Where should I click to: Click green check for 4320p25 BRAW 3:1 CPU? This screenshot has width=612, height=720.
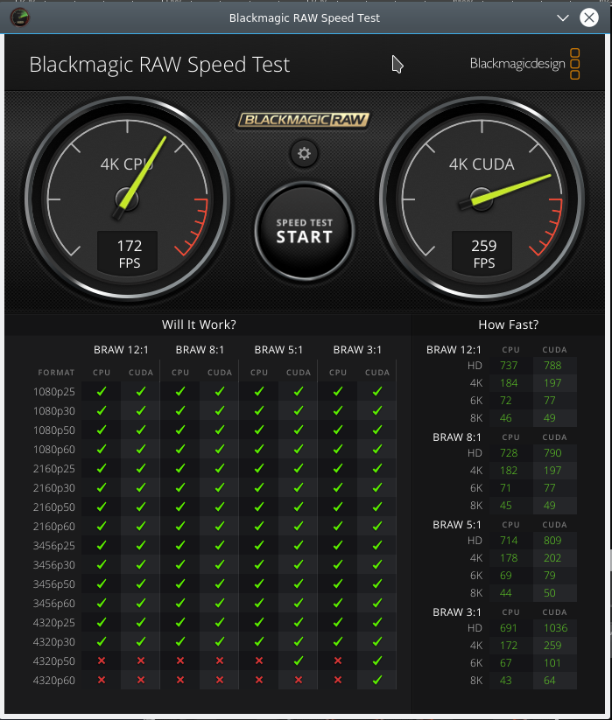pos(338,622)
